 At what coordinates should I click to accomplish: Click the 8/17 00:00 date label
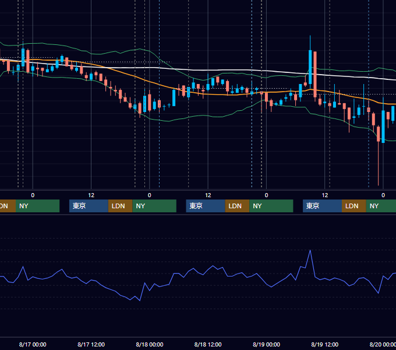click(33, 344)
